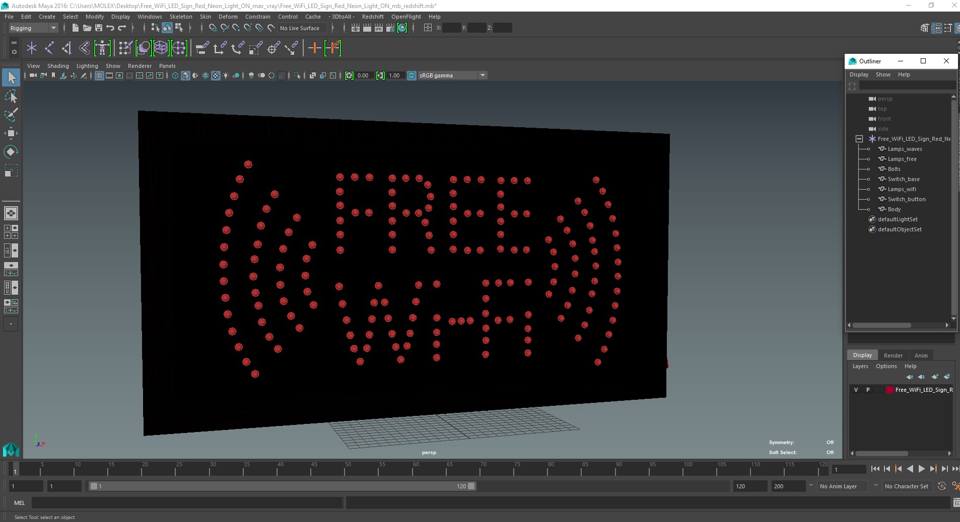This screenshot has height=522, width=960.
Task: Click the MEL command input field
Action: point(187,503)
